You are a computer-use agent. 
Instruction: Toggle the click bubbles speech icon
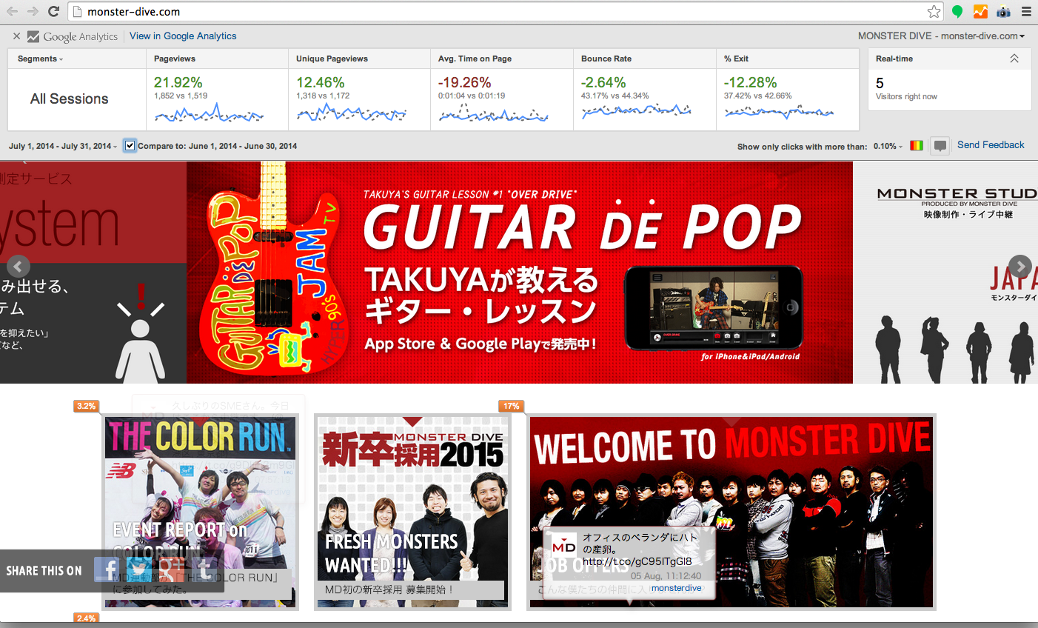click(x=940, y=146)
